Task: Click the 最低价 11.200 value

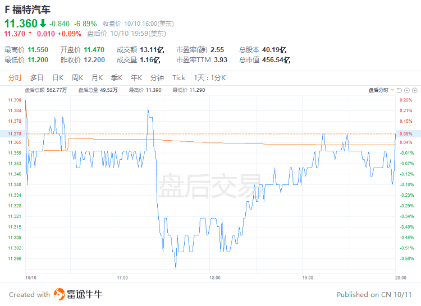Action: click(38, 60)
